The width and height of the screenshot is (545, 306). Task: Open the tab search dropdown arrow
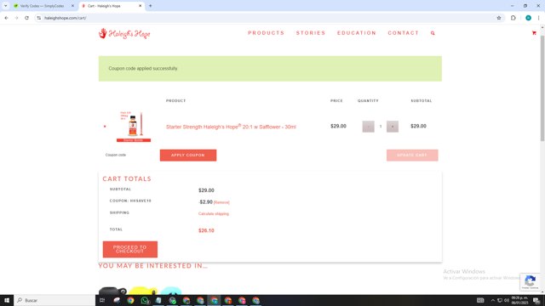point(6,6)
